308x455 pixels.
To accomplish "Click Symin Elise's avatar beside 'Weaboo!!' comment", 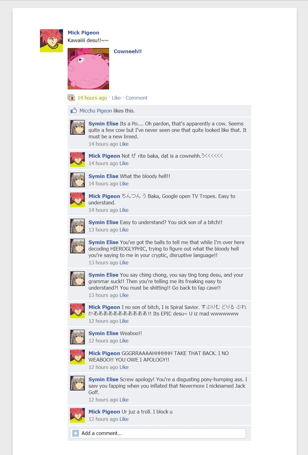I will pyautogui.click(x=77, y=337).
